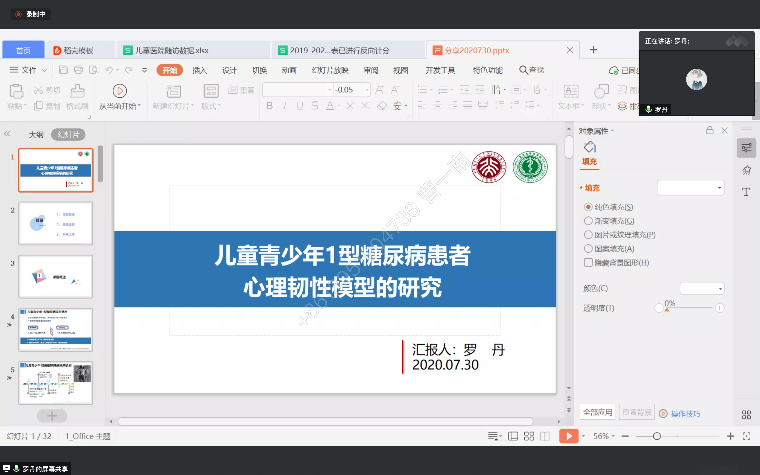This screenshot has width=760, height=475.
Task: Click the print icon in quick toolbar
Action: (x=78, y=70)
